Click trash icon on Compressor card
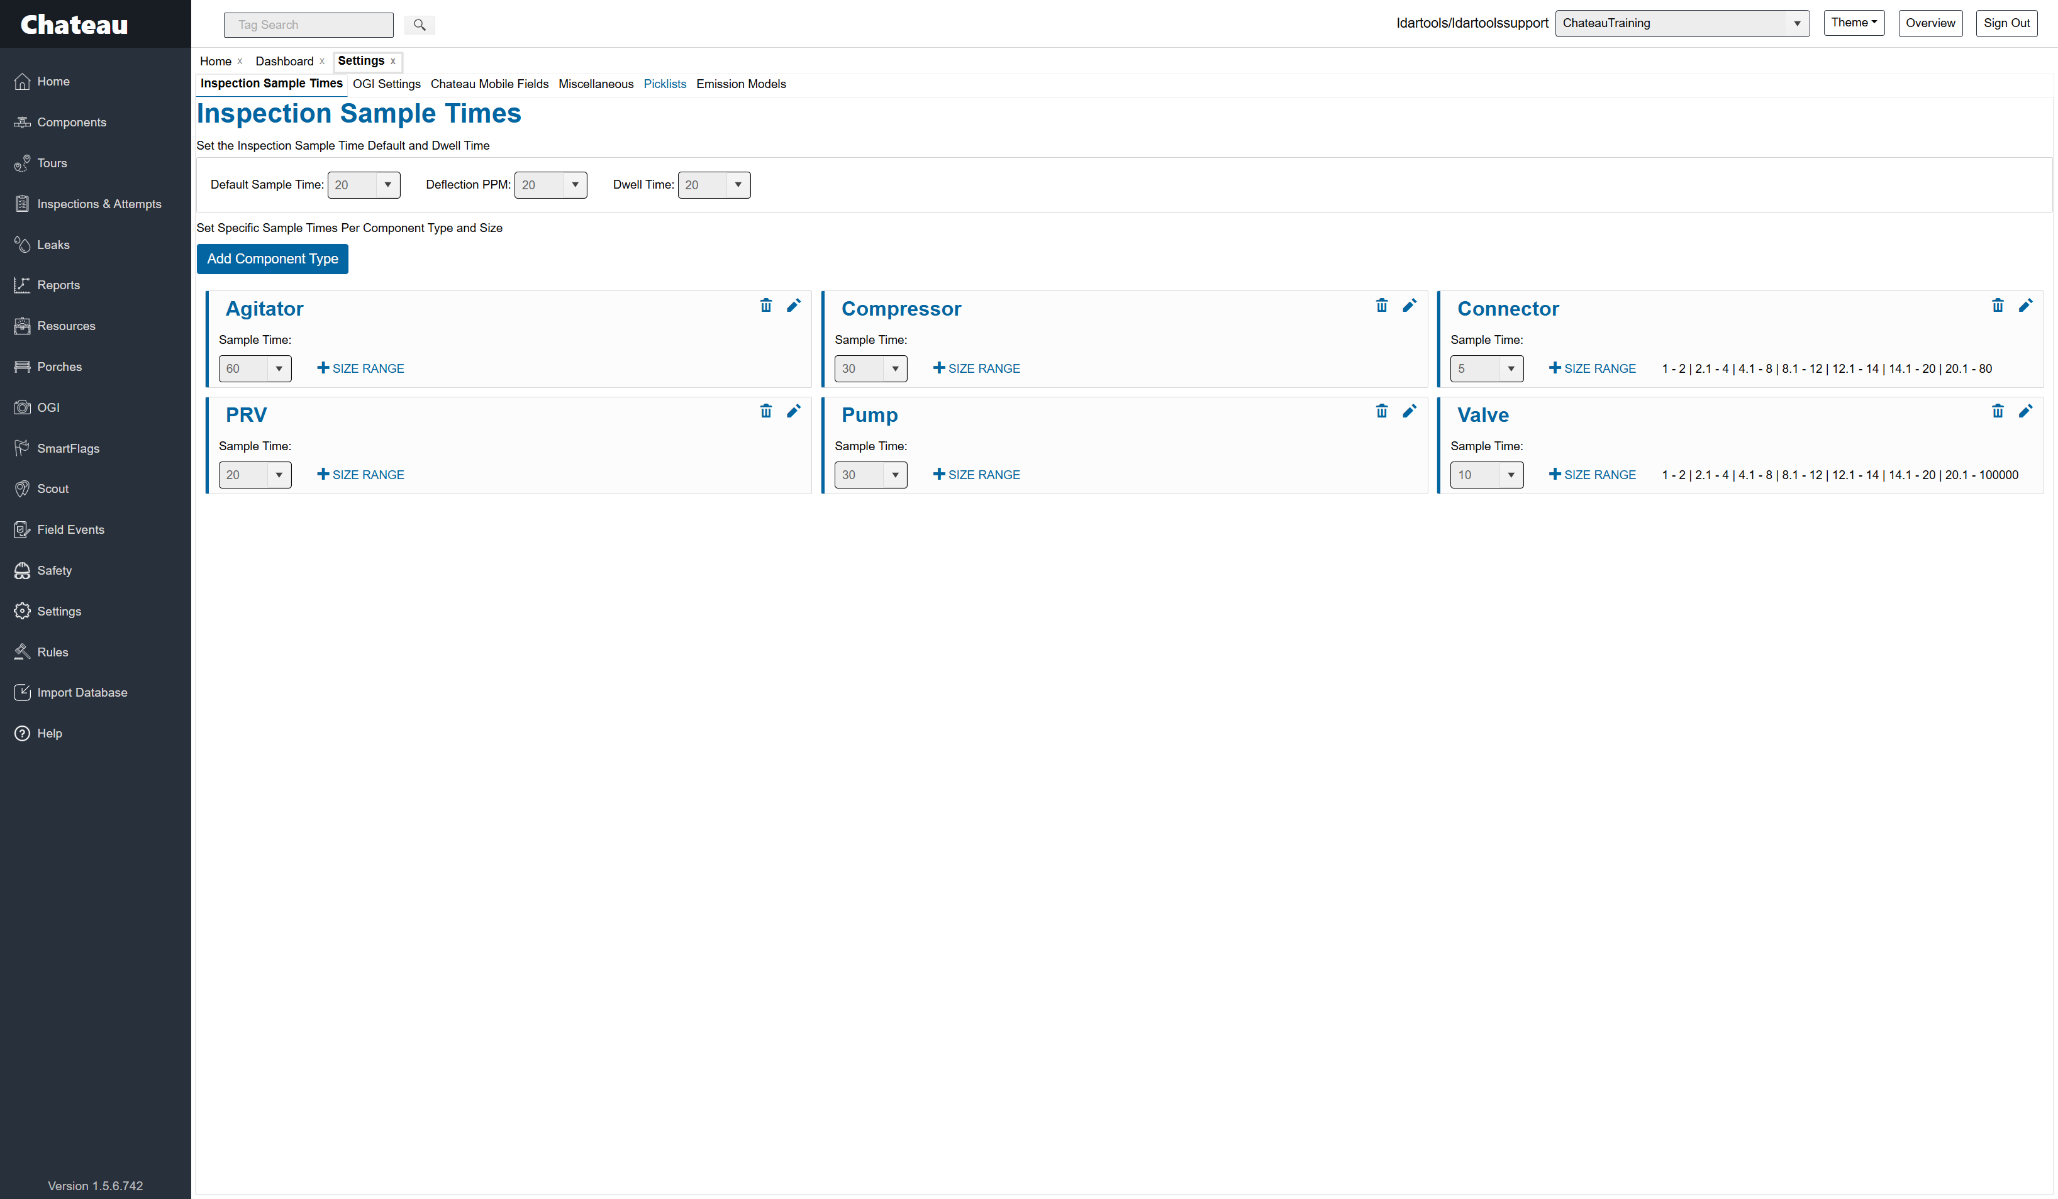The width and height of the screenshot is (2058, 1199). pos(1382,306)
